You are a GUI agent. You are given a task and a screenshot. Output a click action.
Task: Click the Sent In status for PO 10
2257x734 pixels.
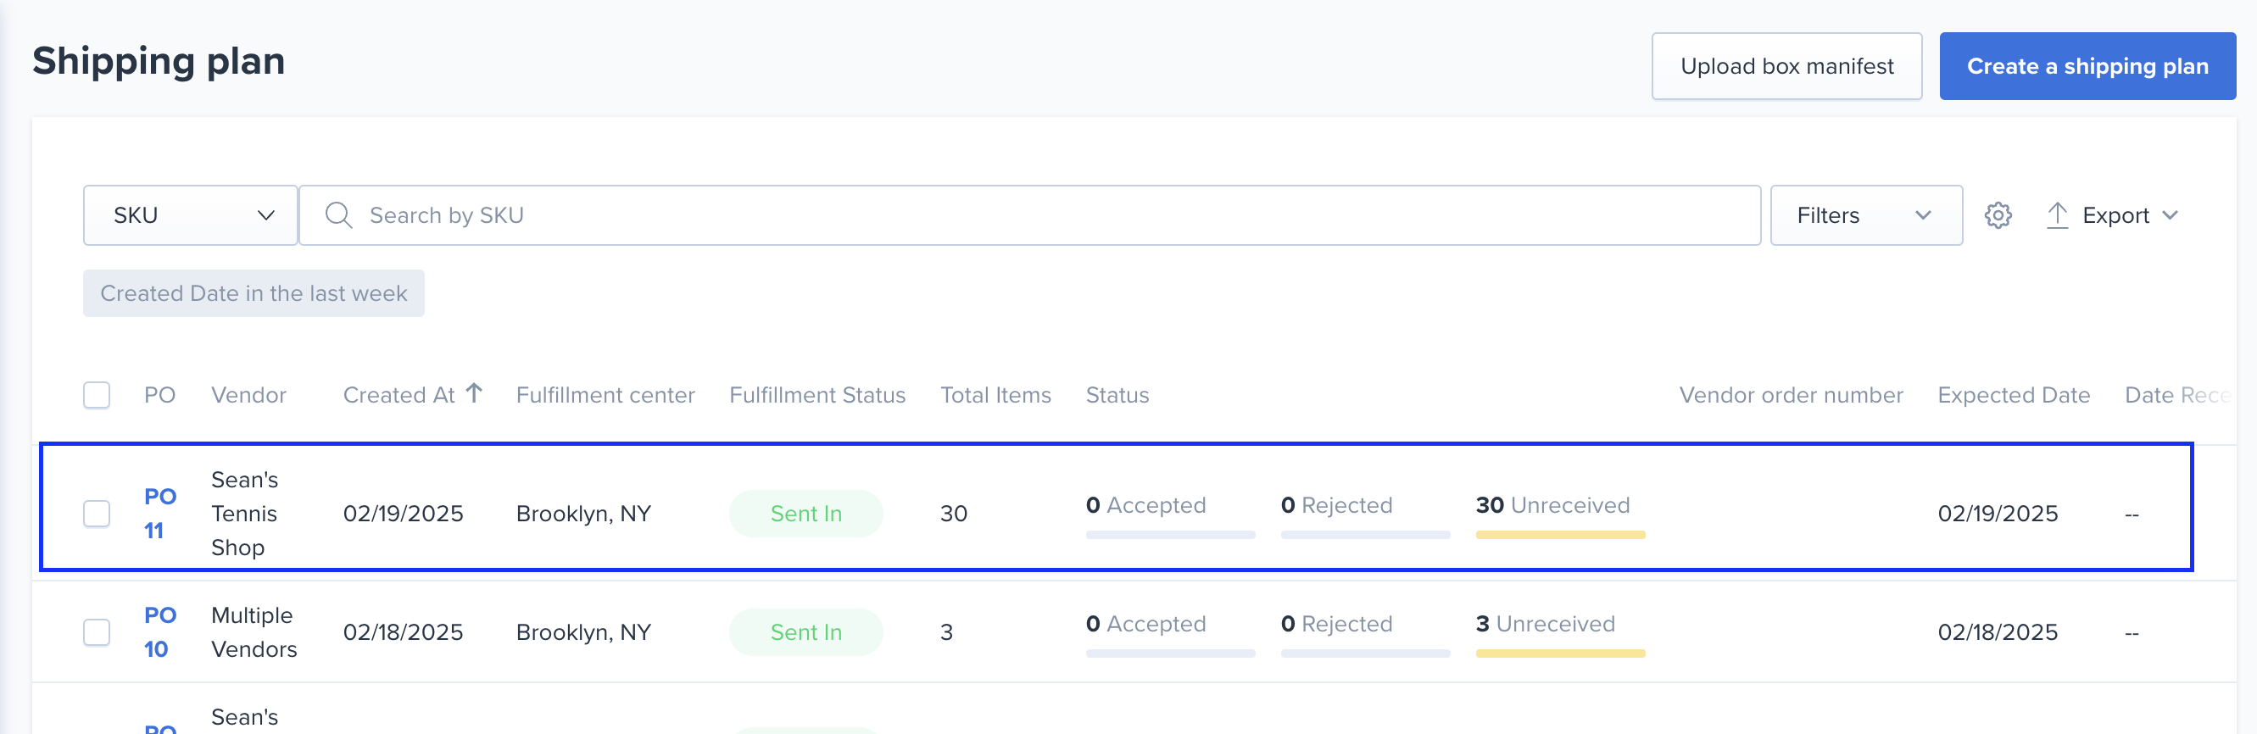click(x=806, y=632)
